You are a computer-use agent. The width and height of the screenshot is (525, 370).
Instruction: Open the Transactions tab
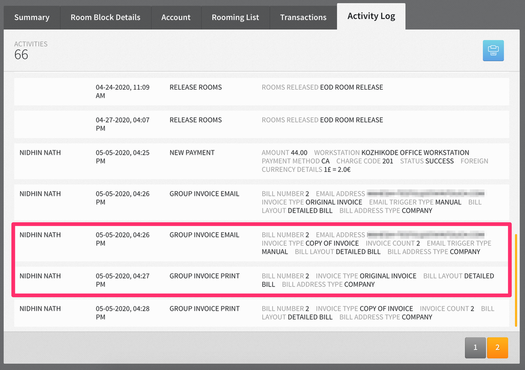(x=304, y=18)
